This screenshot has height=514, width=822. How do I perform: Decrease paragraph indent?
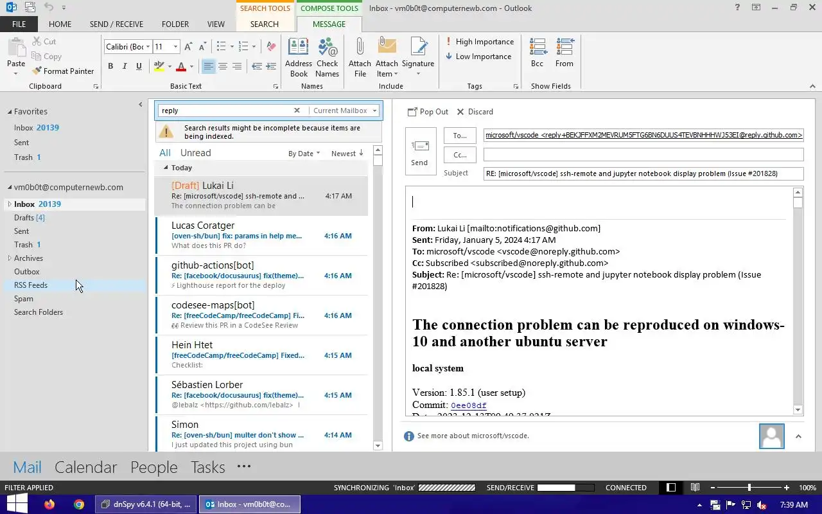(x=256, y=66)
